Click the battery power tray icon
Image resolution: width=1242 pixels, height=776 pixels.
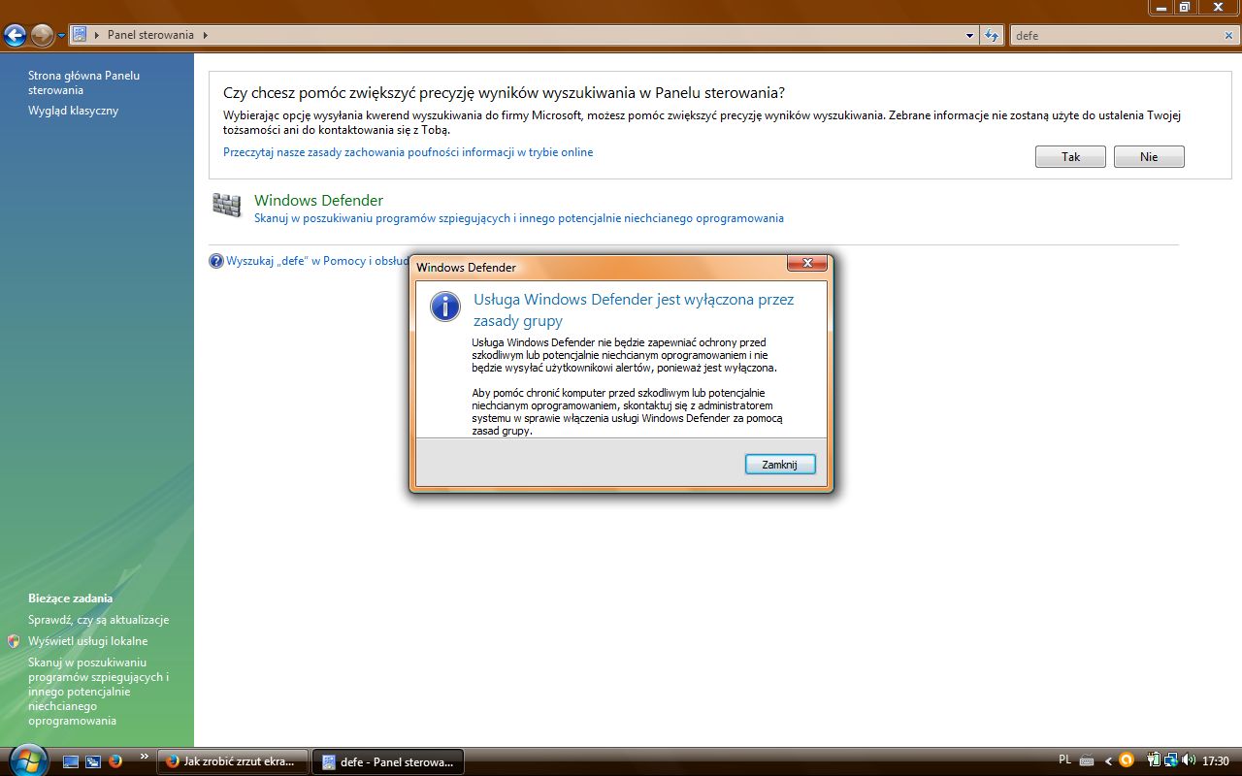1154,760
